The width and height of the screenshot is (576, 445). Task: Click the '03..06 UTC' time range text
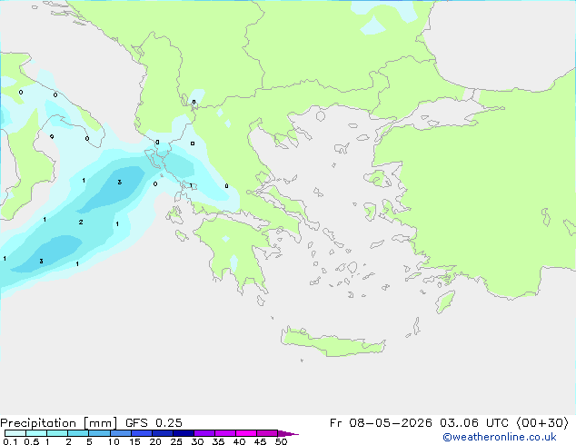click(474, 423)
